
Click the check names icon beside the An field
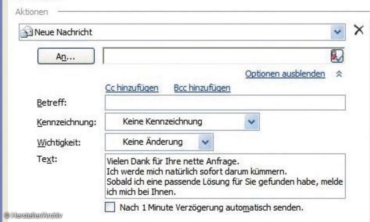[337, 56]
